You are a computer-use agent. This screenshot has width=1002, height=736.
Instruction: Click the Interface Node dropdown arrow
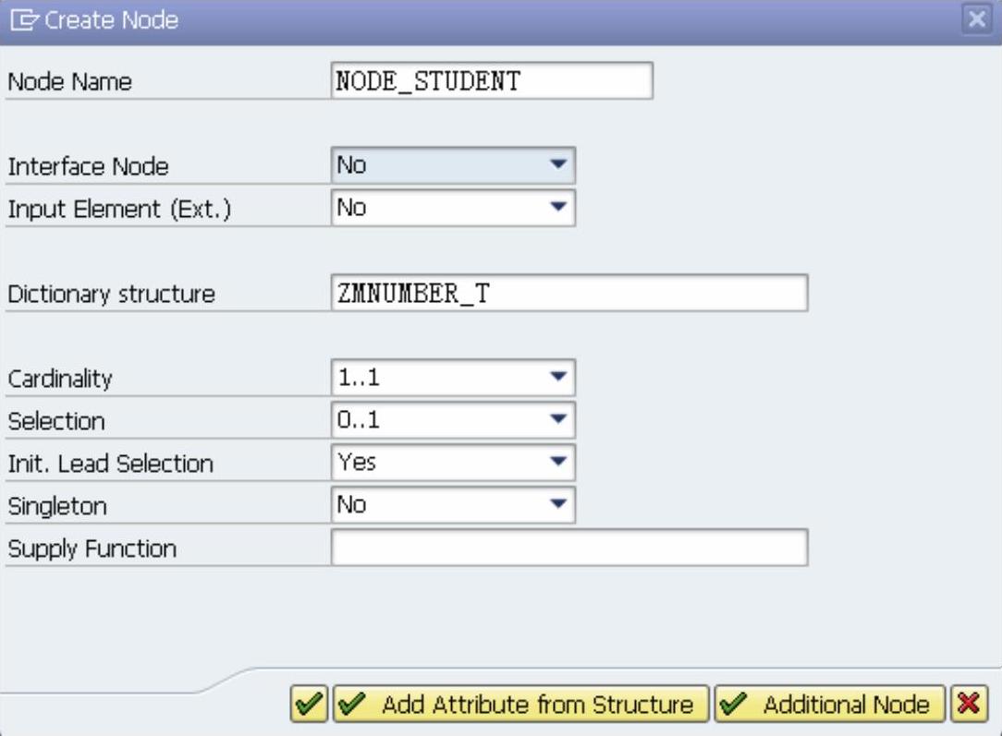[x=558, y=164]
